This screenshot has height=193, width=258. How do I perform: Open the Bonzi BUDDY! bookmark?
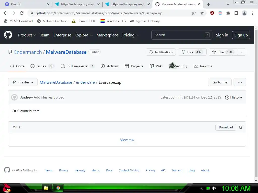click(84, 21)
